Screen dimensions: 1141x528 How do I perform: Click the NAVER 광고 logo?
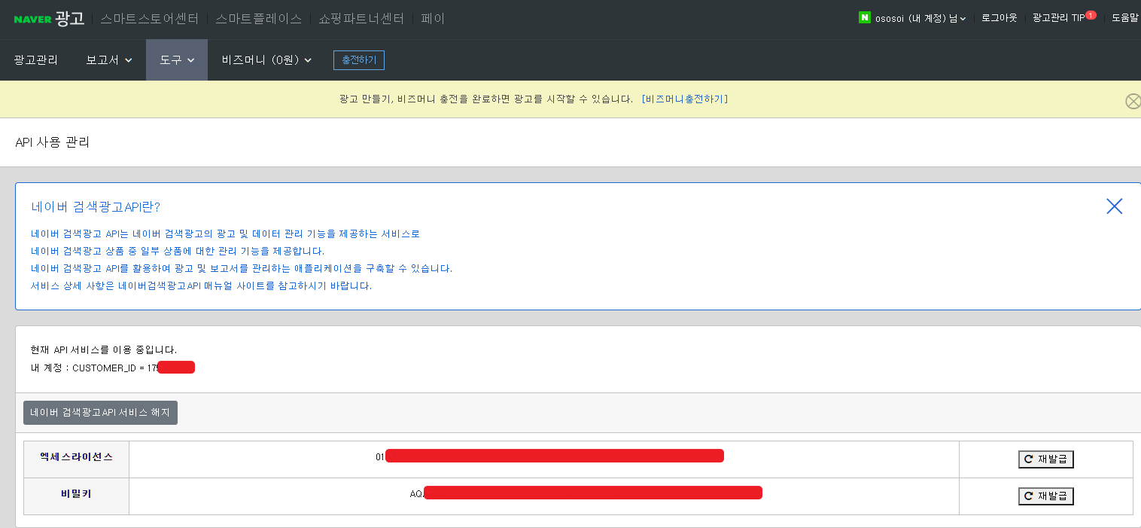coord(49,18)
